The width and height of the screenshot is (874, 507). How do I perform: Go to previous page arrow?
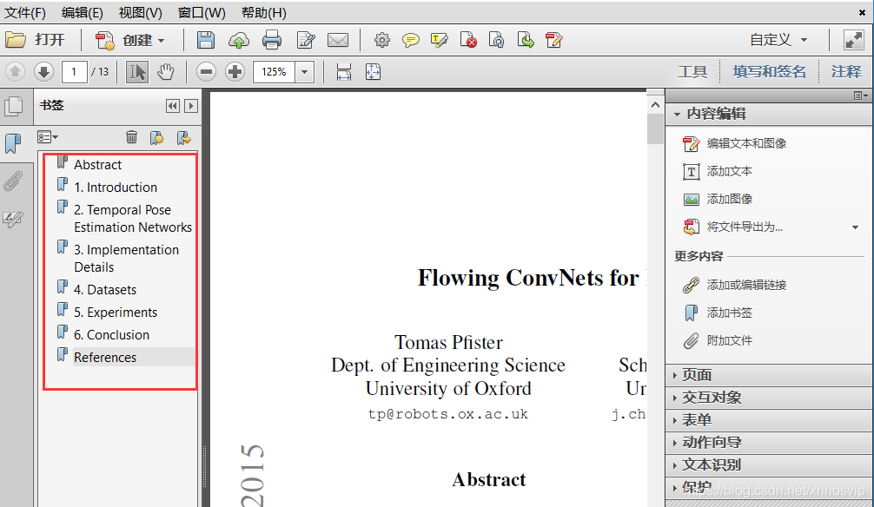coord(15,71)
